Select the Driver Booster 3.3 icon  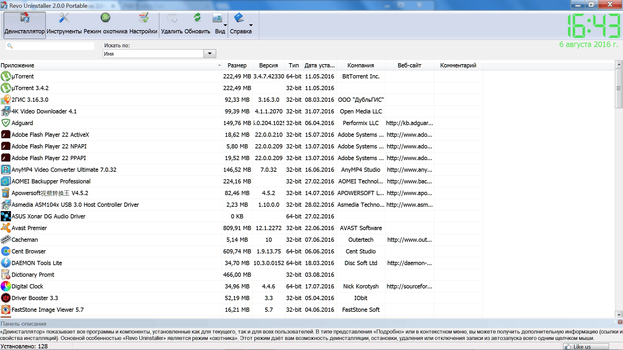[x=6, y=298]
